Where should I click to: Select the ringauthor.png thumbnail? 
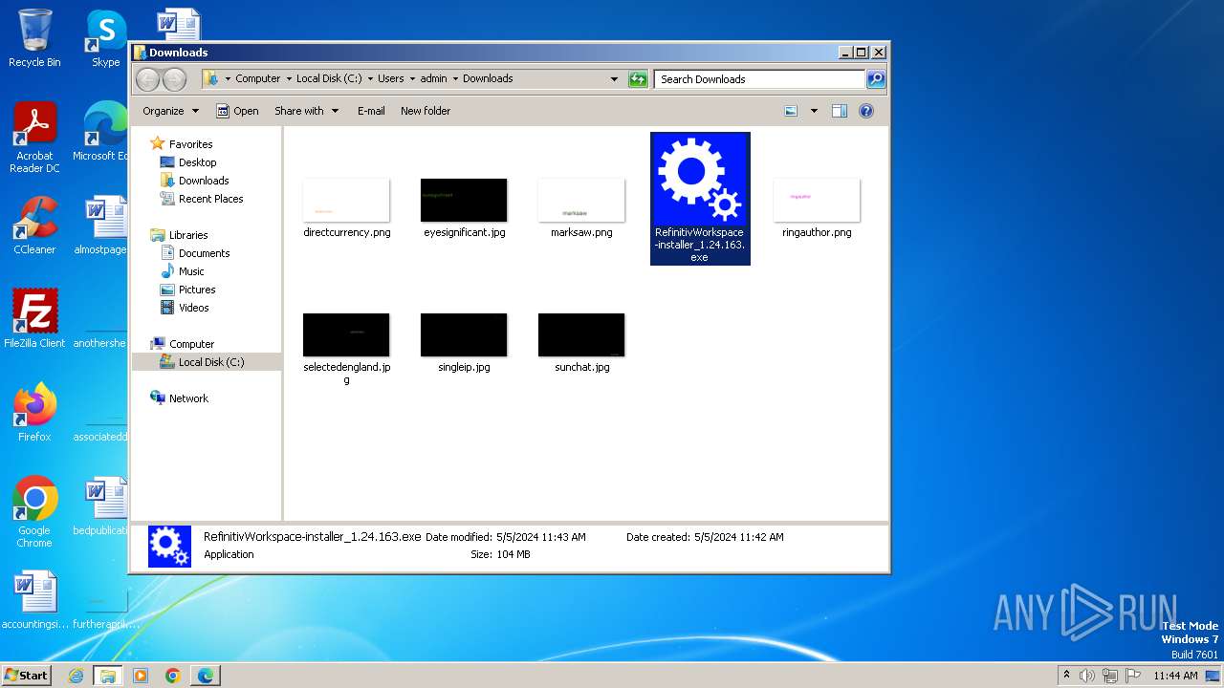coord(817,200)
